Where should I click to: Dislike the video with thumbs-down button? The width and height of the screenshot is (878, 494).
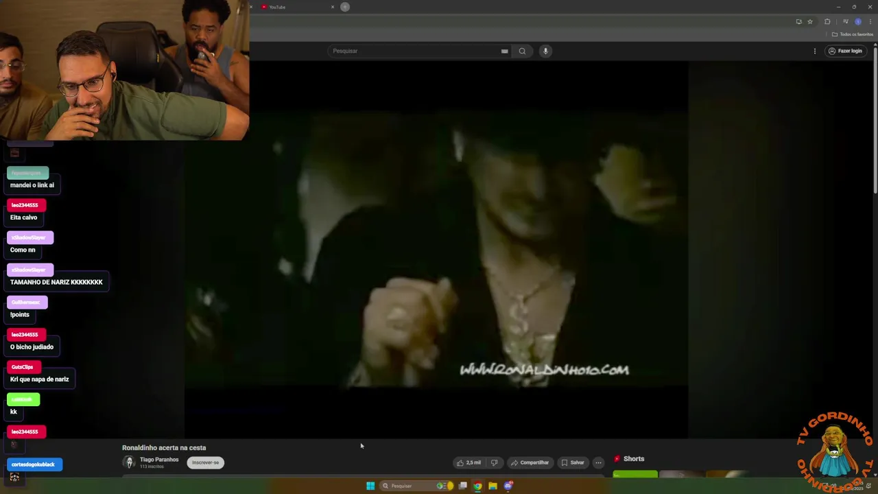(494, 462)
